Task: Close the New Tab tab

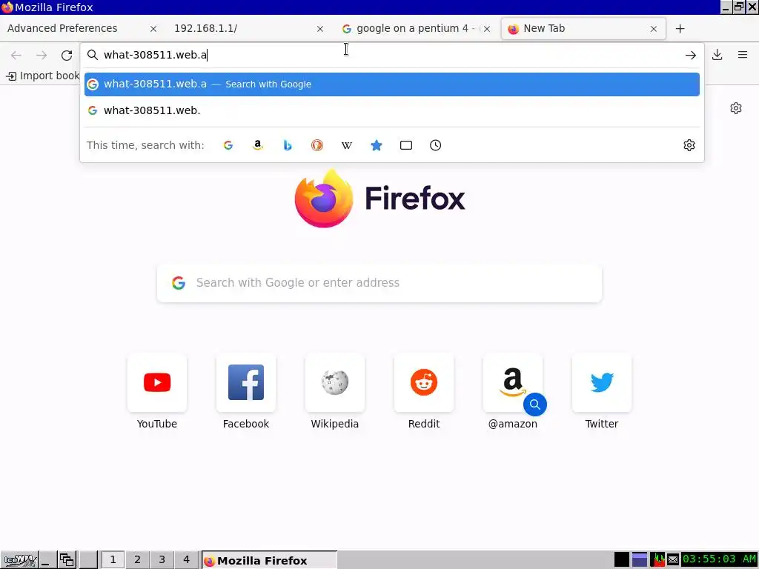Action: pyautogui.click(x=654, y=29)
